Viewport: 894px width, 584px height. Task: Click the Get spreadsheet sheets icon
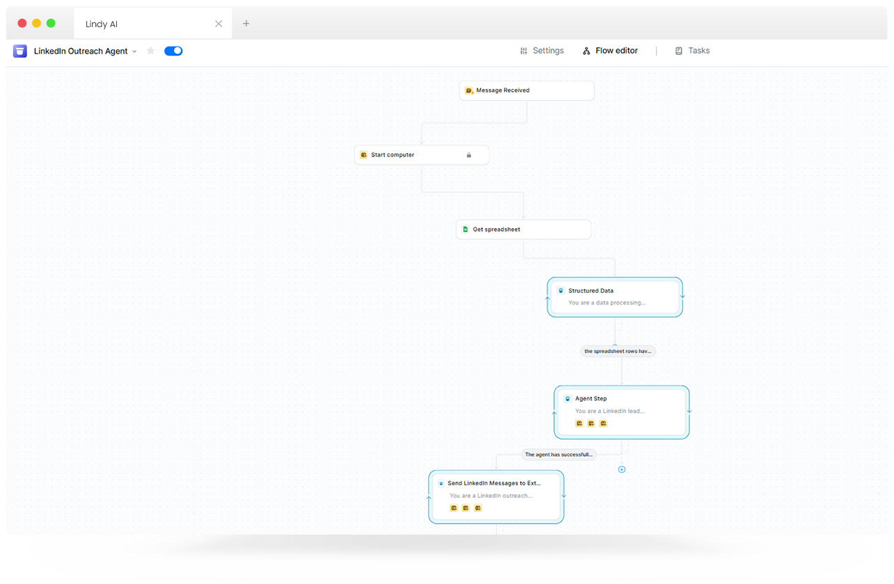tap(465, 229)
